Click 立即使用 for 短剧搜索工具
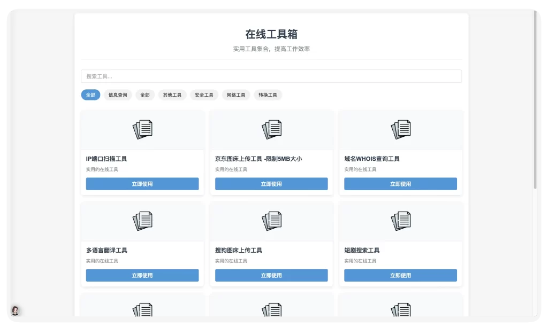 400,275
